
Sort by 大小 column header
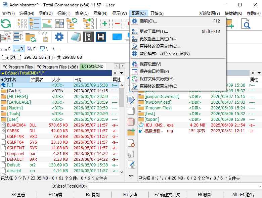62,80
